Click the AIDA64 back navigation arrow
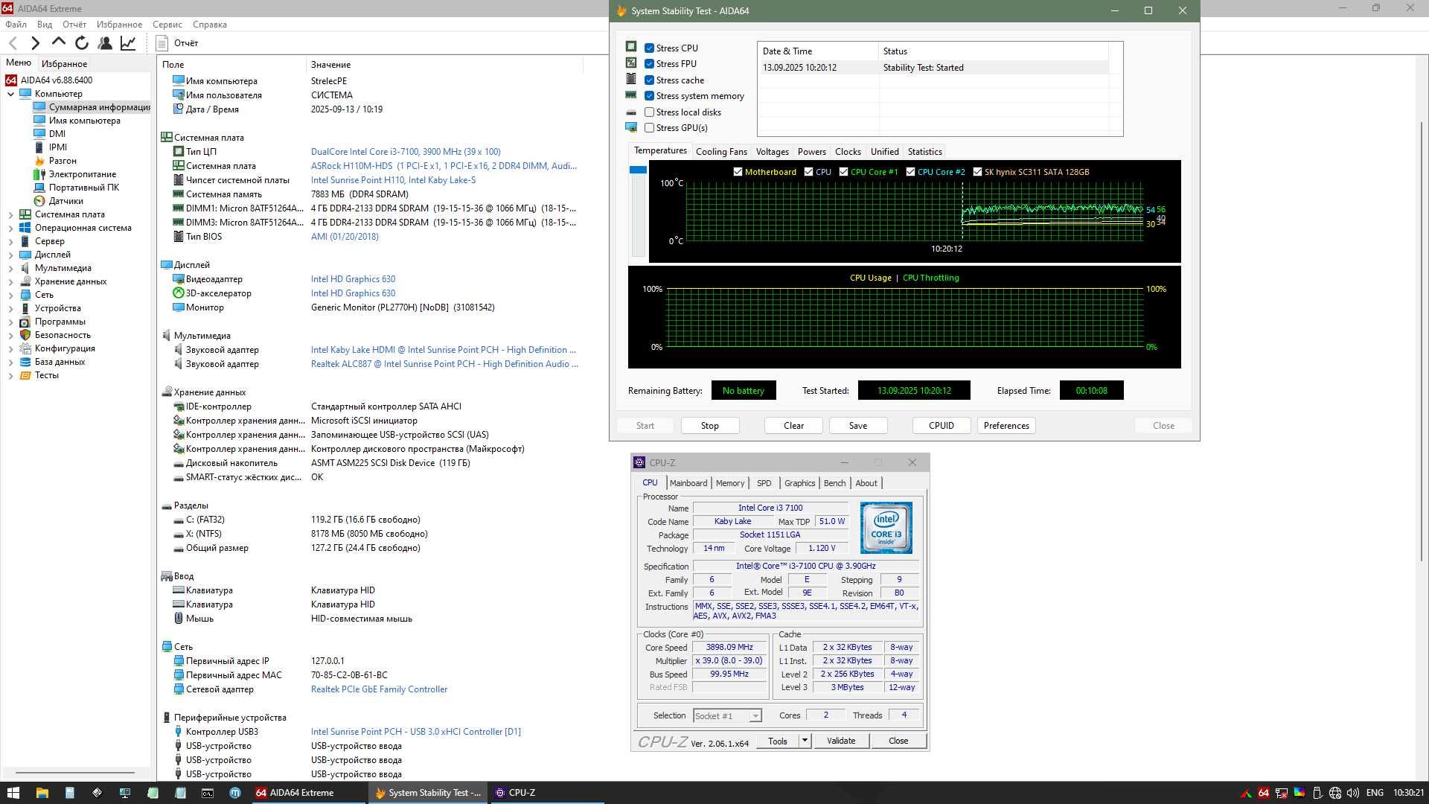This screenshot has width=1429, height=804. (x=13, y=43)
